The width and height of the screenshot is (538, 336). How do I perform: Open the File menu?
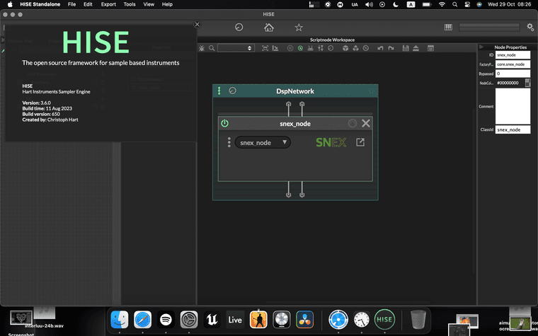pos(71,4)
